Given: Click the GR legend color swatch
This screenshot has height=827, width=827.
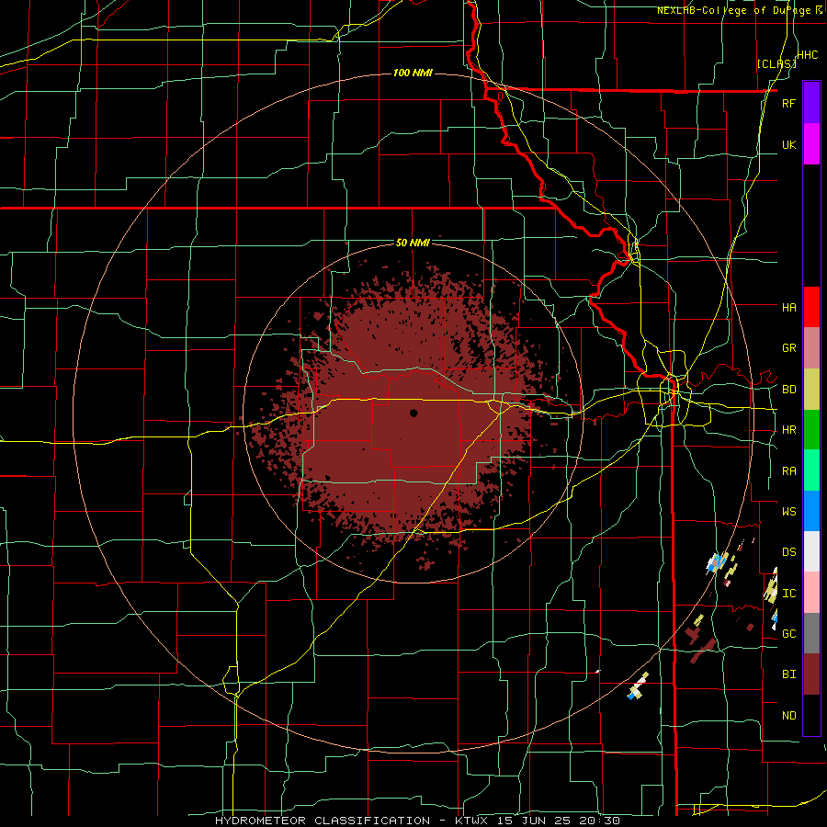Looking at the screenshot, I should tap(811, 348).
